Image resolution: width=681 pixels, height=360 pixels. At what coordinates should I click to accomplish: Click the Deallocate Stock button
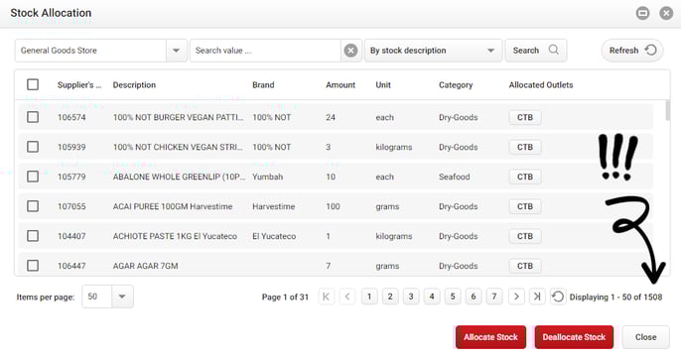574,337
